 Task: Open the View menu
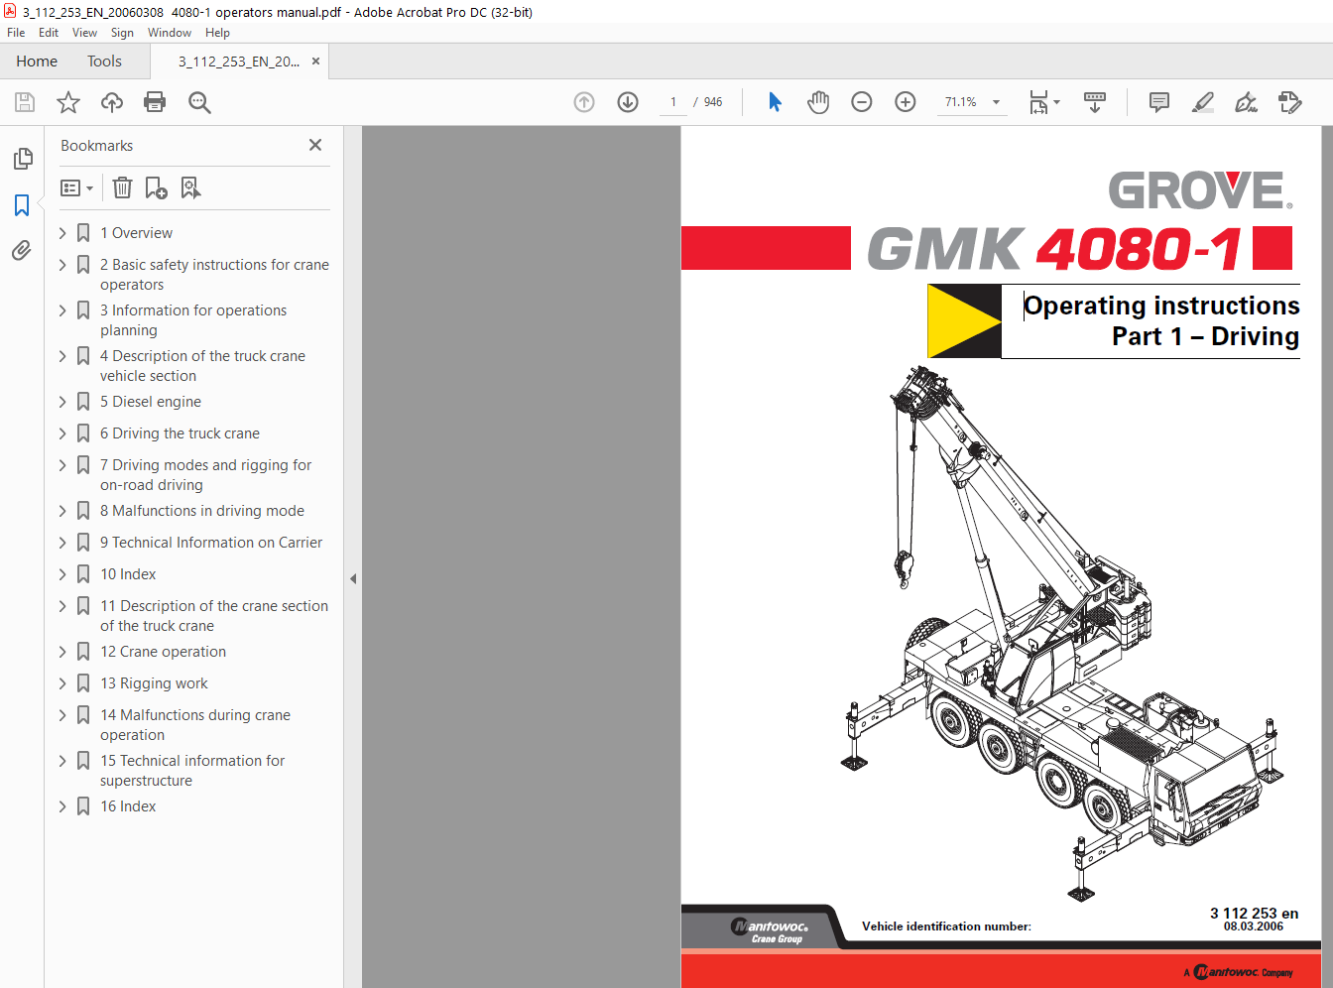[84, 33]
